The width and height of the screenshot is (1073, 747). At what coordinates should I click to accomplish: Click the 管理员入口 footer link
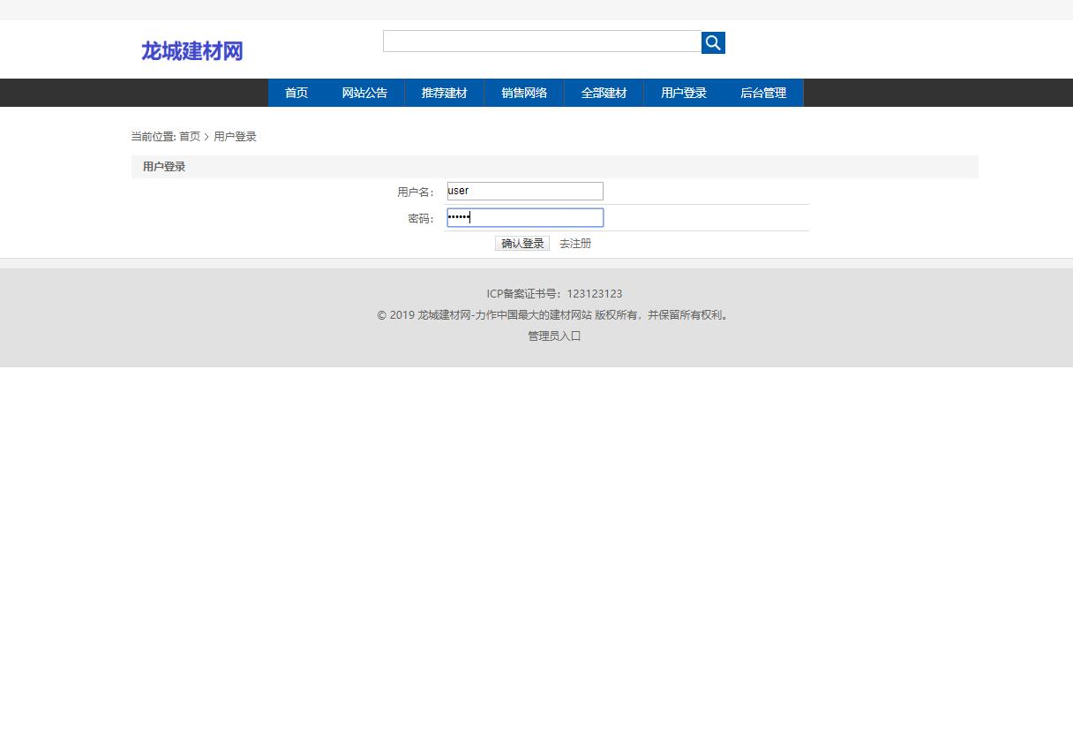coord(553,336)
